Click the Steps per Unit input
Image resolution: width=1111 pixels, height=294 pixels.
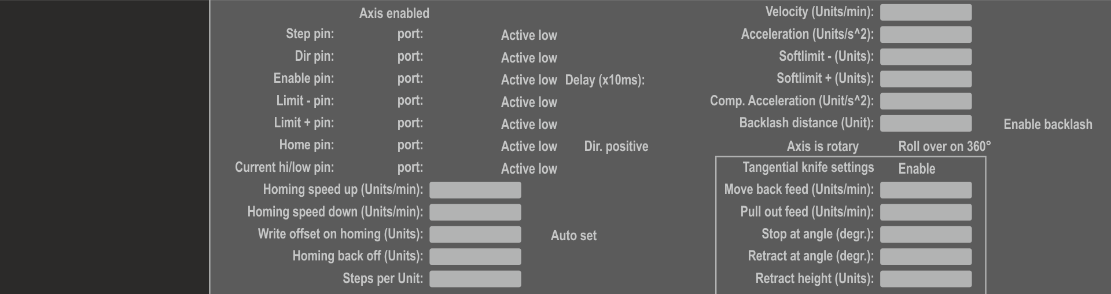(x=474, y=279)
